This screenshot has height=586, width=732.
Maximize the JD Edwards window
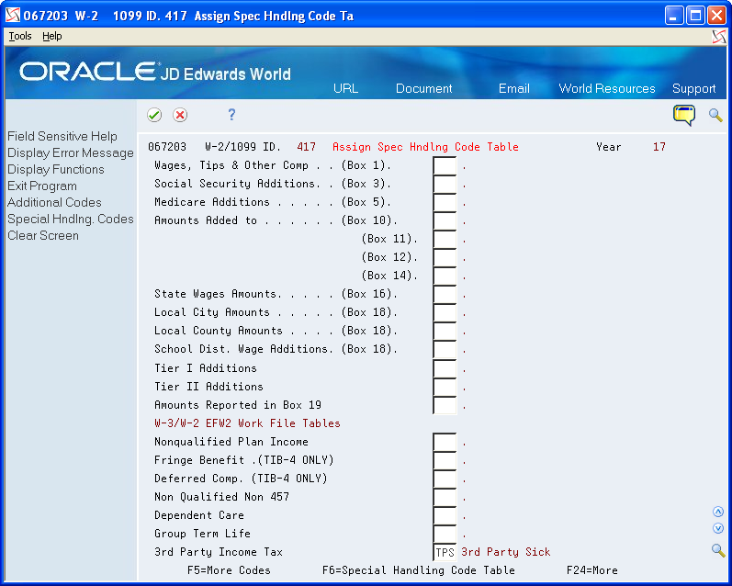(695, 16)
